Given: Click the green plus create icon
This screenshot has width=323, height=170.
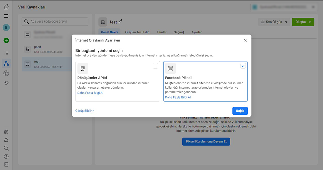Looking at the screenshot, I should point(6,40).
